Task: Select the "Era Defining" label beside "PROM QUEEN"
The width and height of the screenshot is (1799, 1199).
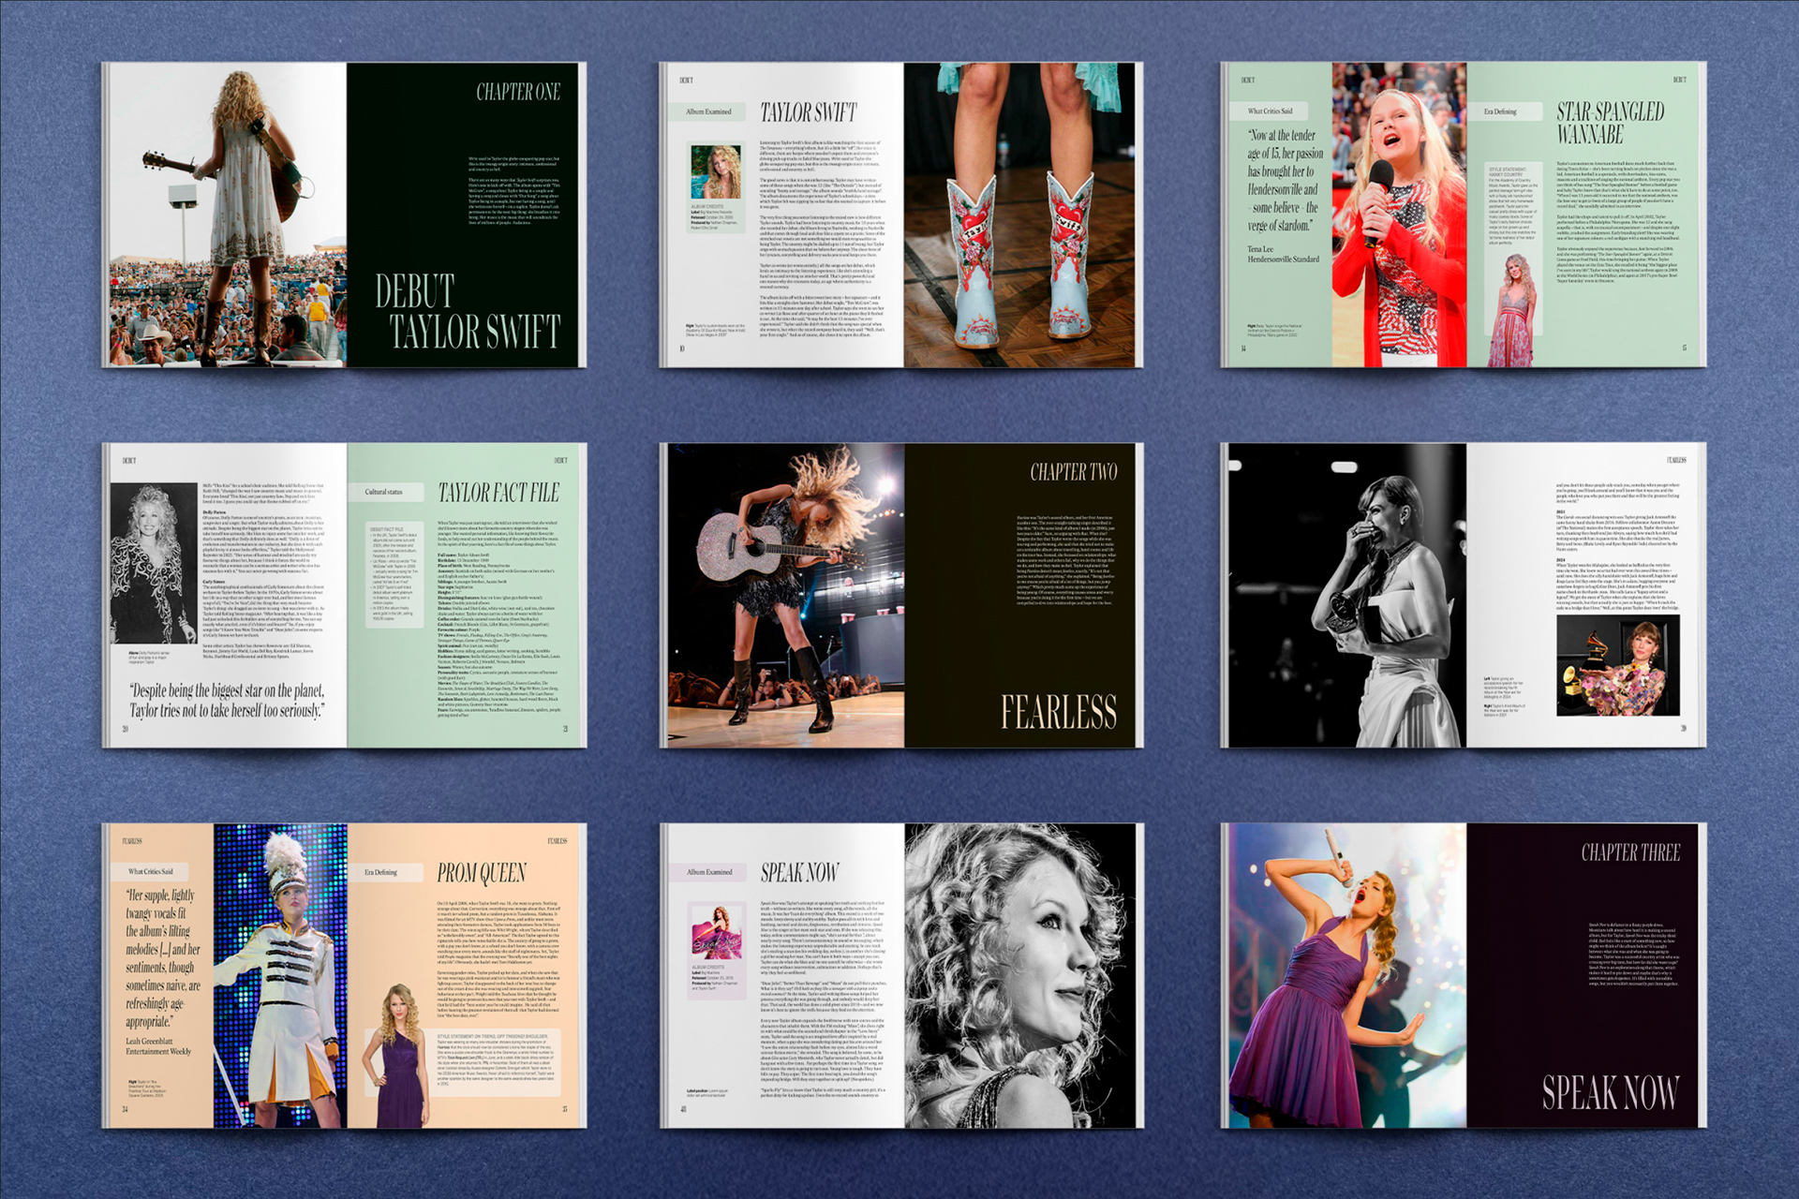Action: (x=380, y=872)
